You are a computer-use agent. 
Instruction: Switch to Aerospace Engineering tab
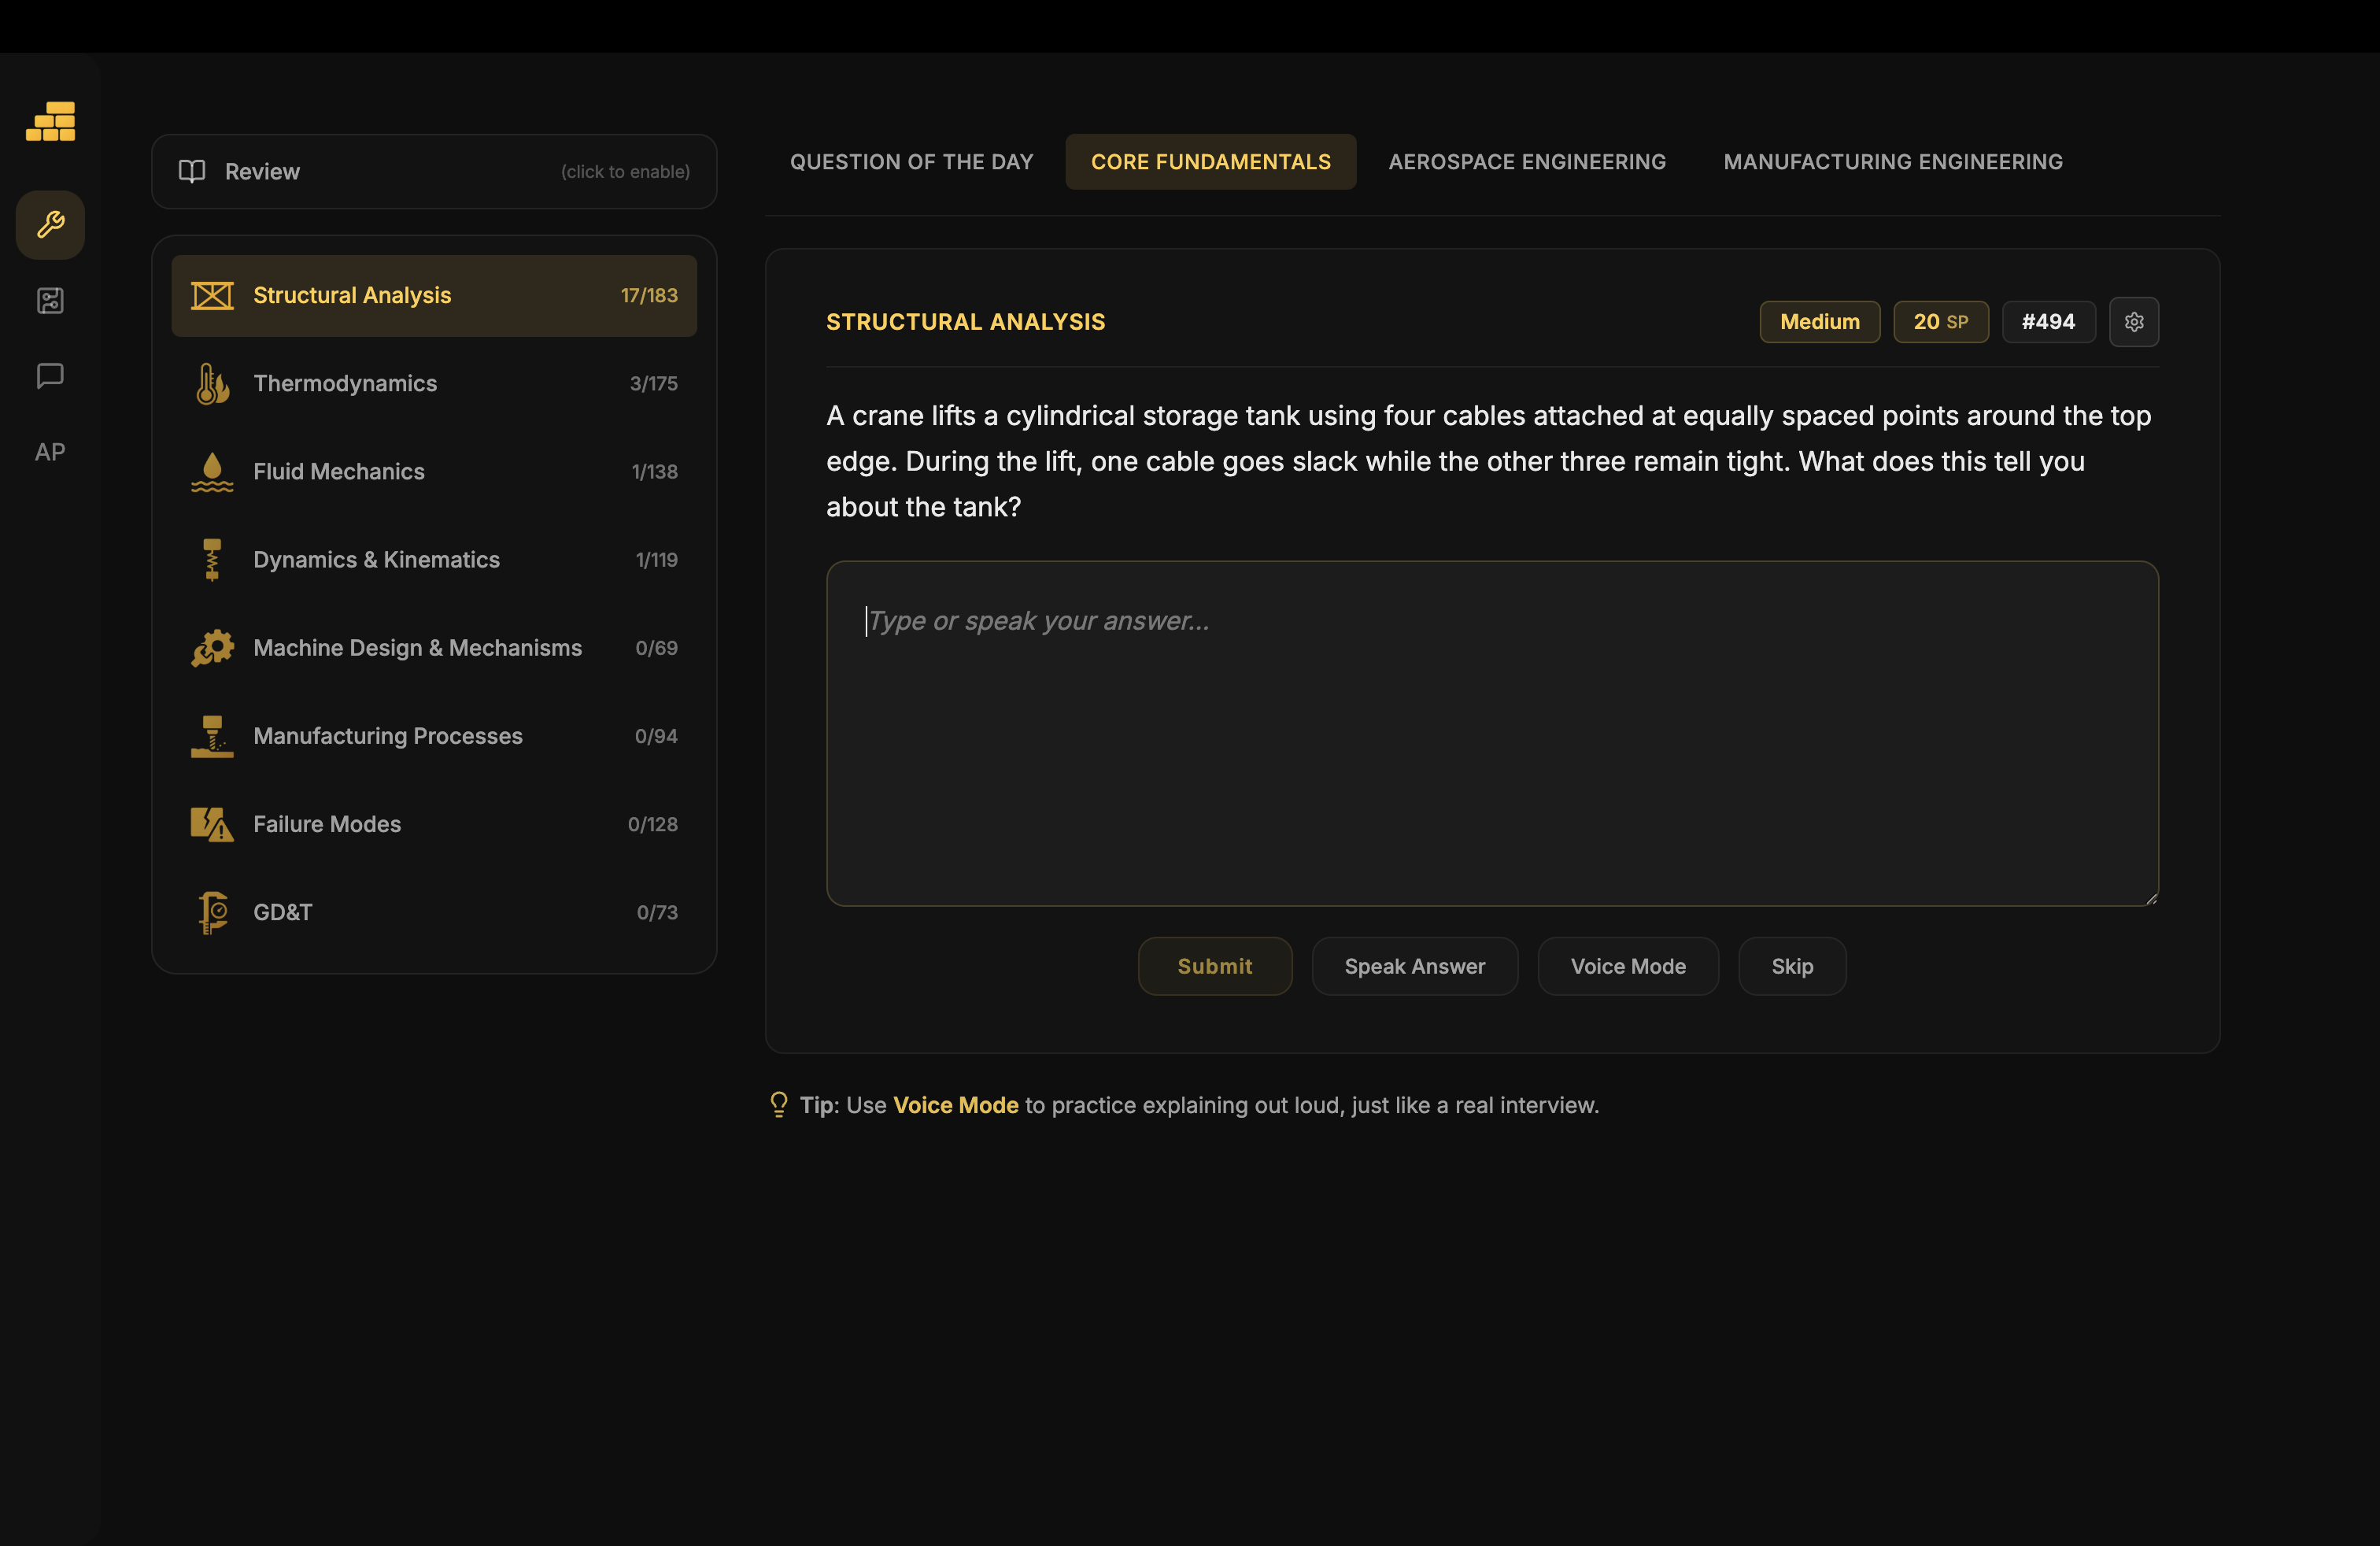(1527, 162)
